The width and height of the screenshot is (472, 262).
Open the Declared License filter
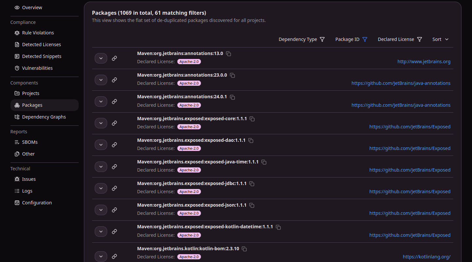(x=400, y=39)
